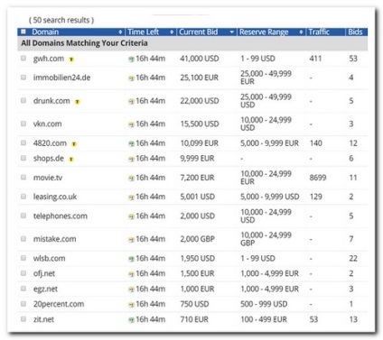This screenshot has height=340, width=383.
Task: Tick the ofj.net checkbox
Action: pos(23,273)
